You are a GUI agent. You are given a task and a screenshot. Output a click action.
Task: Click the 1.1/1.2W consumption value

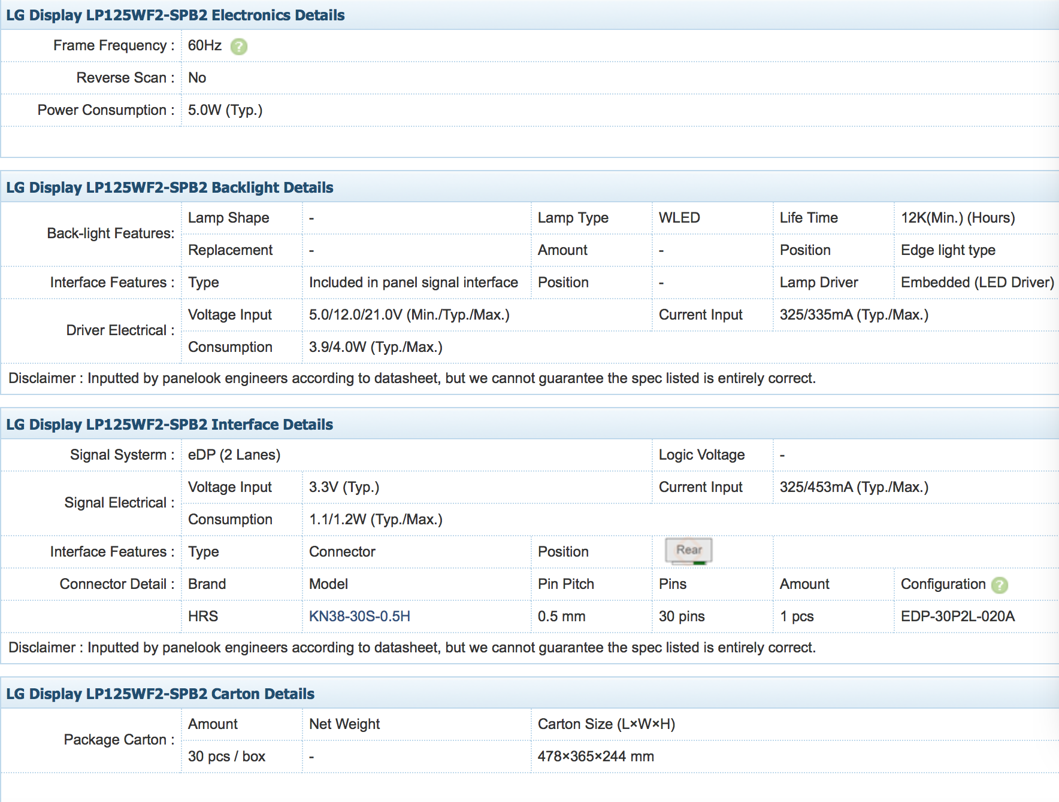tap(376, 520)
